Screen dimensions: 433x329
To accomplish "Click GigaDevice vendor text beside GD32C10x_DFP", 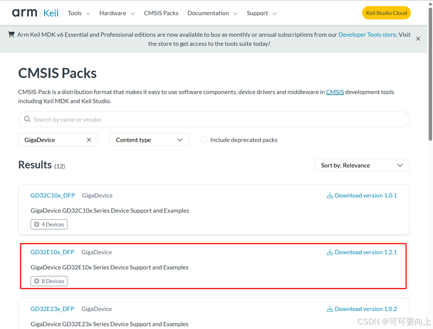I will (x=97, y=196).
